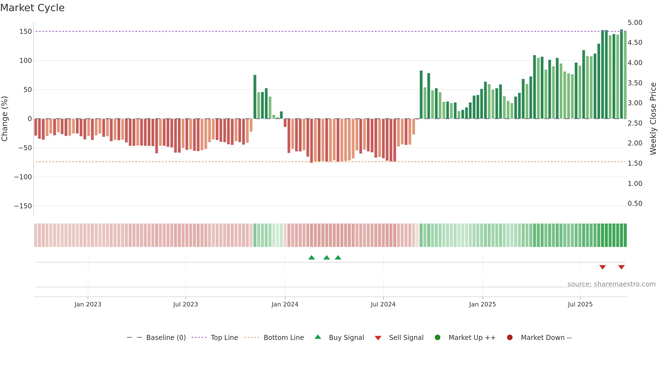Click the Jul 2025 axis label
Viewport: 665px width, 374px height.
pyautogui.click(x=580, y=304)
